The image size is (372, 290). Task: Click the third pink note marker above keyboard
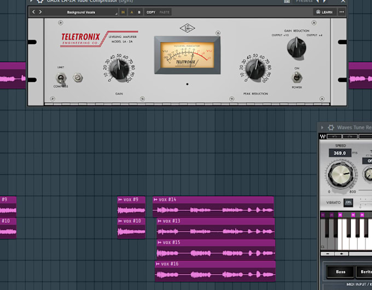pos(340,215)
